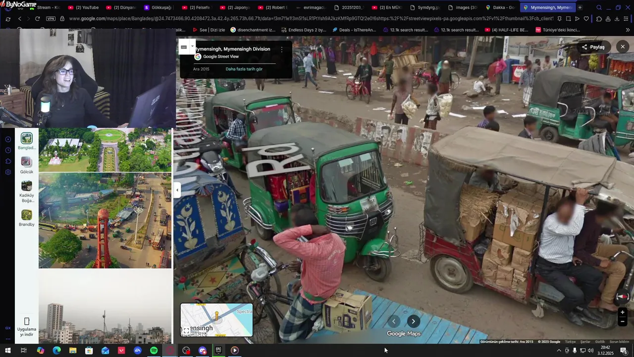The image size is (634, 357).
Task: Click the Street View compass control
Action: [x=623, y=297]
